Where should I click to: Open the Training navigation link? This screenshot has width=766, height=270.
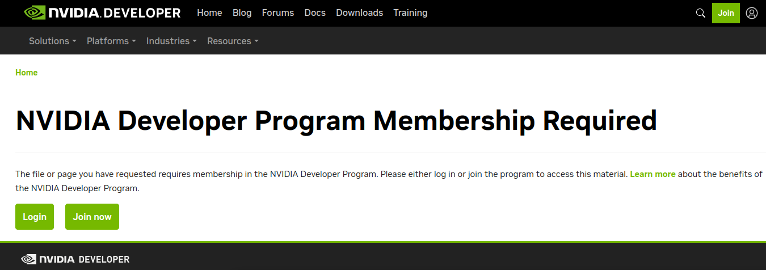tap(410, 12)
